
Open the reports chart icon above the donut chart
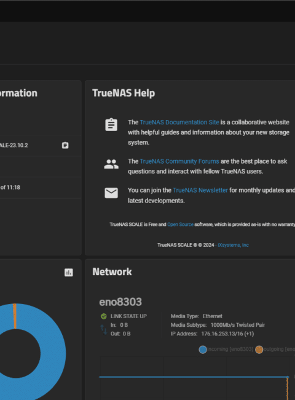pos(69,273)
